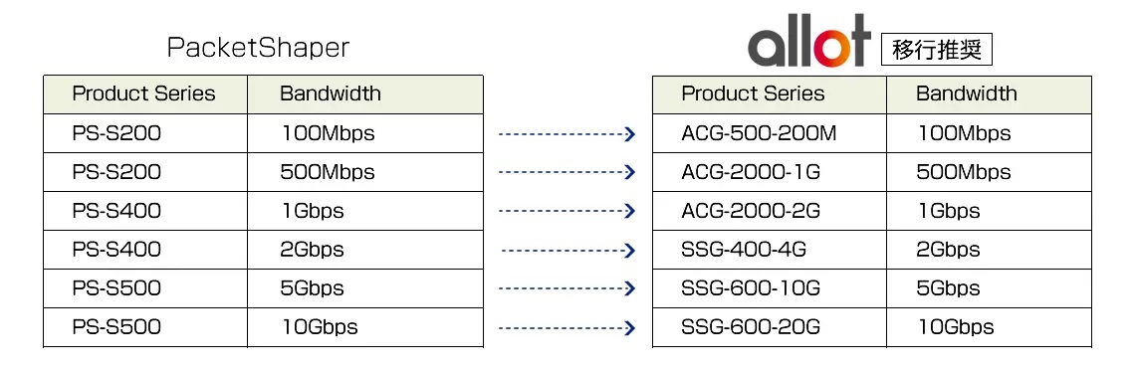Click the arrow pointing to SSG-600-20G
Viewport: 1135px width, 373px height.
[x=567, y=327]
